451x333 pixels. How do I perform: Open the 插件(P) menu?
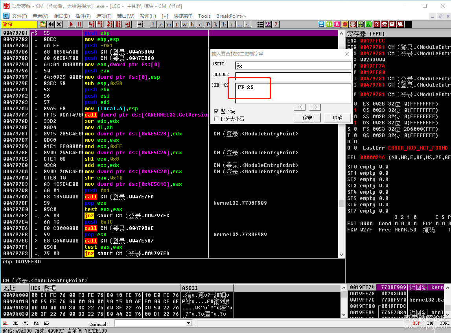(x=83, y=16)
